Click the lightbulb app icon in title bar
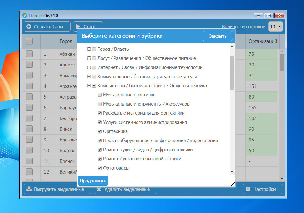Image resolution: width=304 pixels, height=213 pixels. coord(25,15)
